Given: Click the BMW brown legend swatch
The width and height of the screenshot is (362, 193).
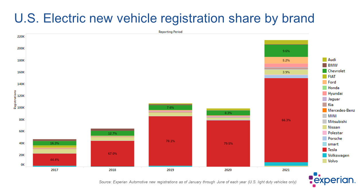Looking at the screenshot, I should coord(324,65).
